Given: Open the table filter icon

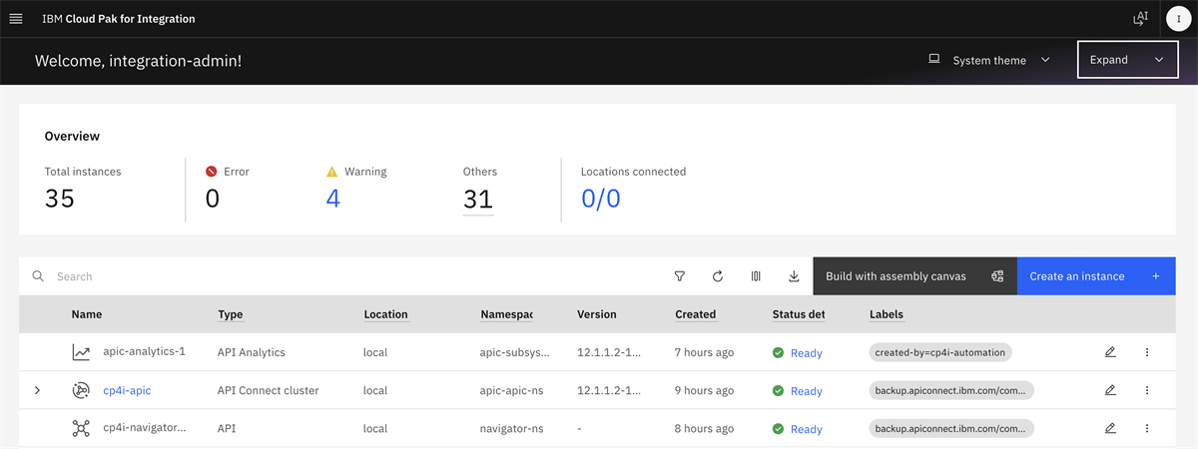Looking at the screenshot, I should point(680,276).
